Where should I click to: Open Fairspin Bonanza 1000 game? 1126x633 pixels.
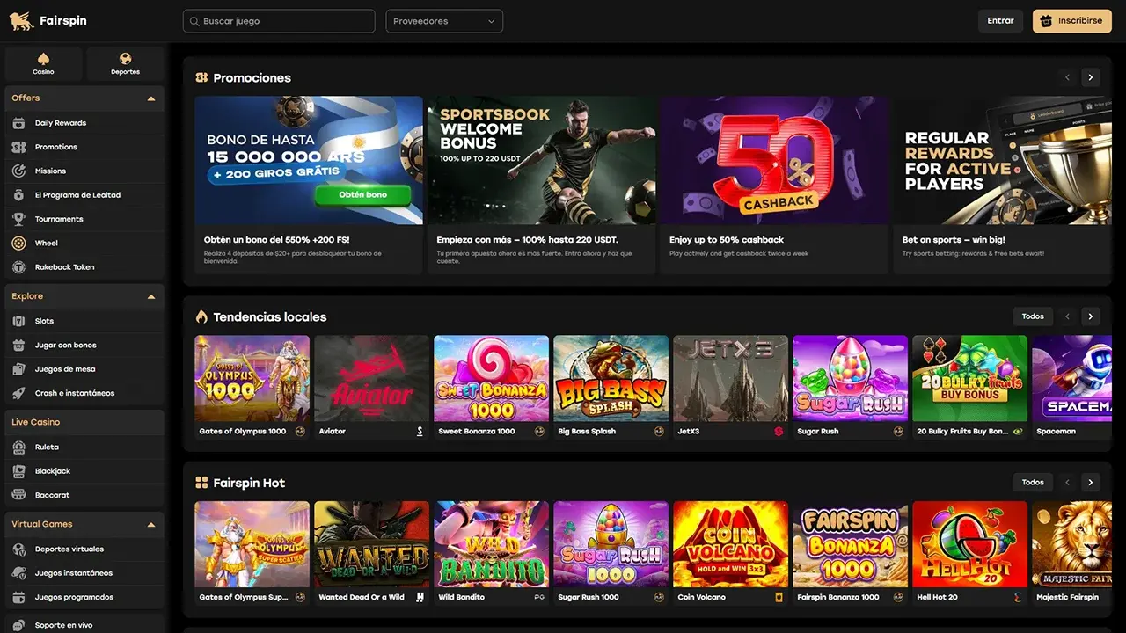pyautogui.click(x=850, y=544)
